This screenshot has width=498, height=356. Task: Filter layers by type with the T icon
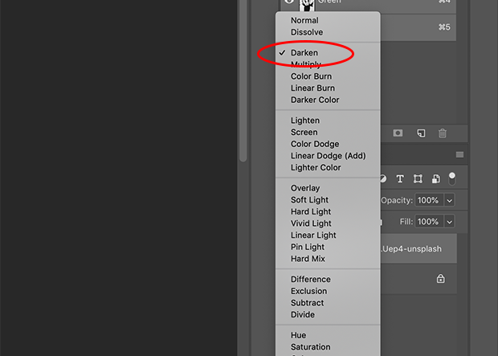[400, 179]
